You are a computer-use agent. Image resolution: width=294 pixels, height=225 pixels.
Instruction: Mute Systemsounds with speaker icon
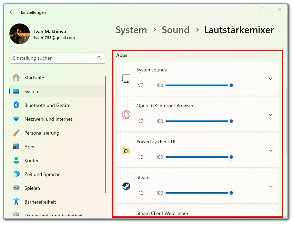click(141, 85)
